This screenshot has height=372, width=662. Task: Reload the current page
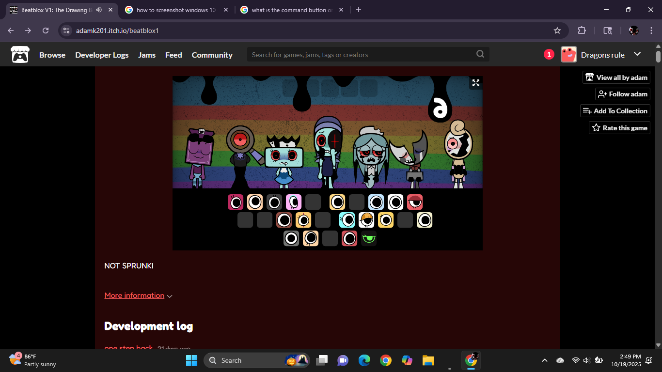click(46, 31)
